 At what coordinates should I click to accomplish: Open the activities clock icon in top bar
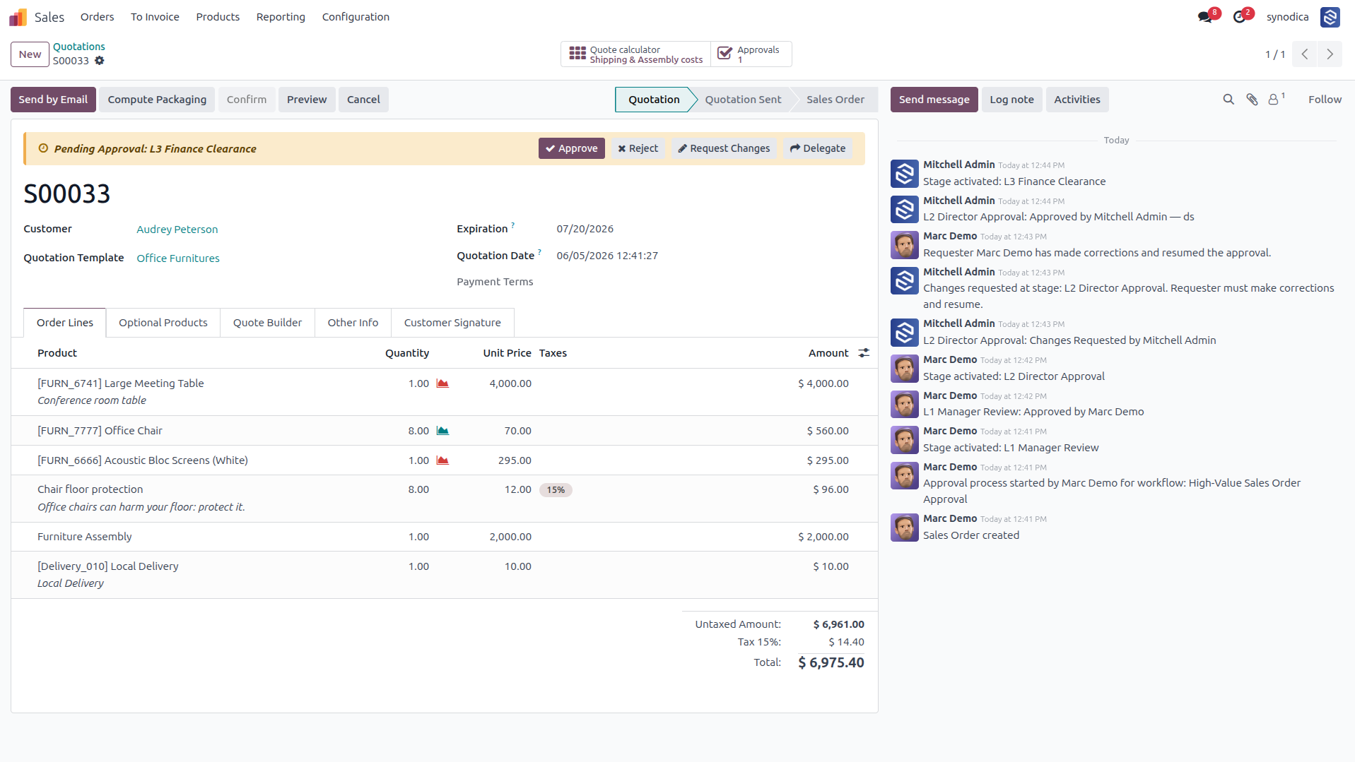(x=1240, y=17)
